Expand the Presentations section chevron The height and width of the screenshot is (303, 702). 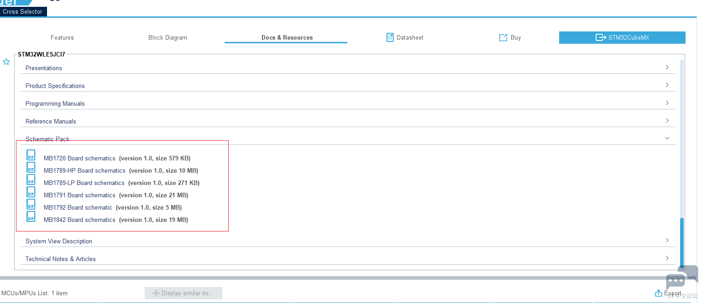click(667, 67)
